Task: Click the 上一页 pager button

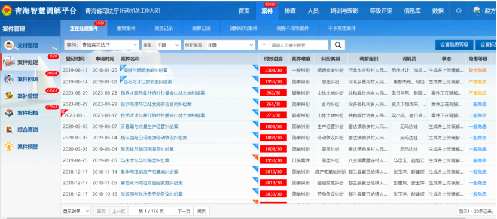Action: point(119,211)
